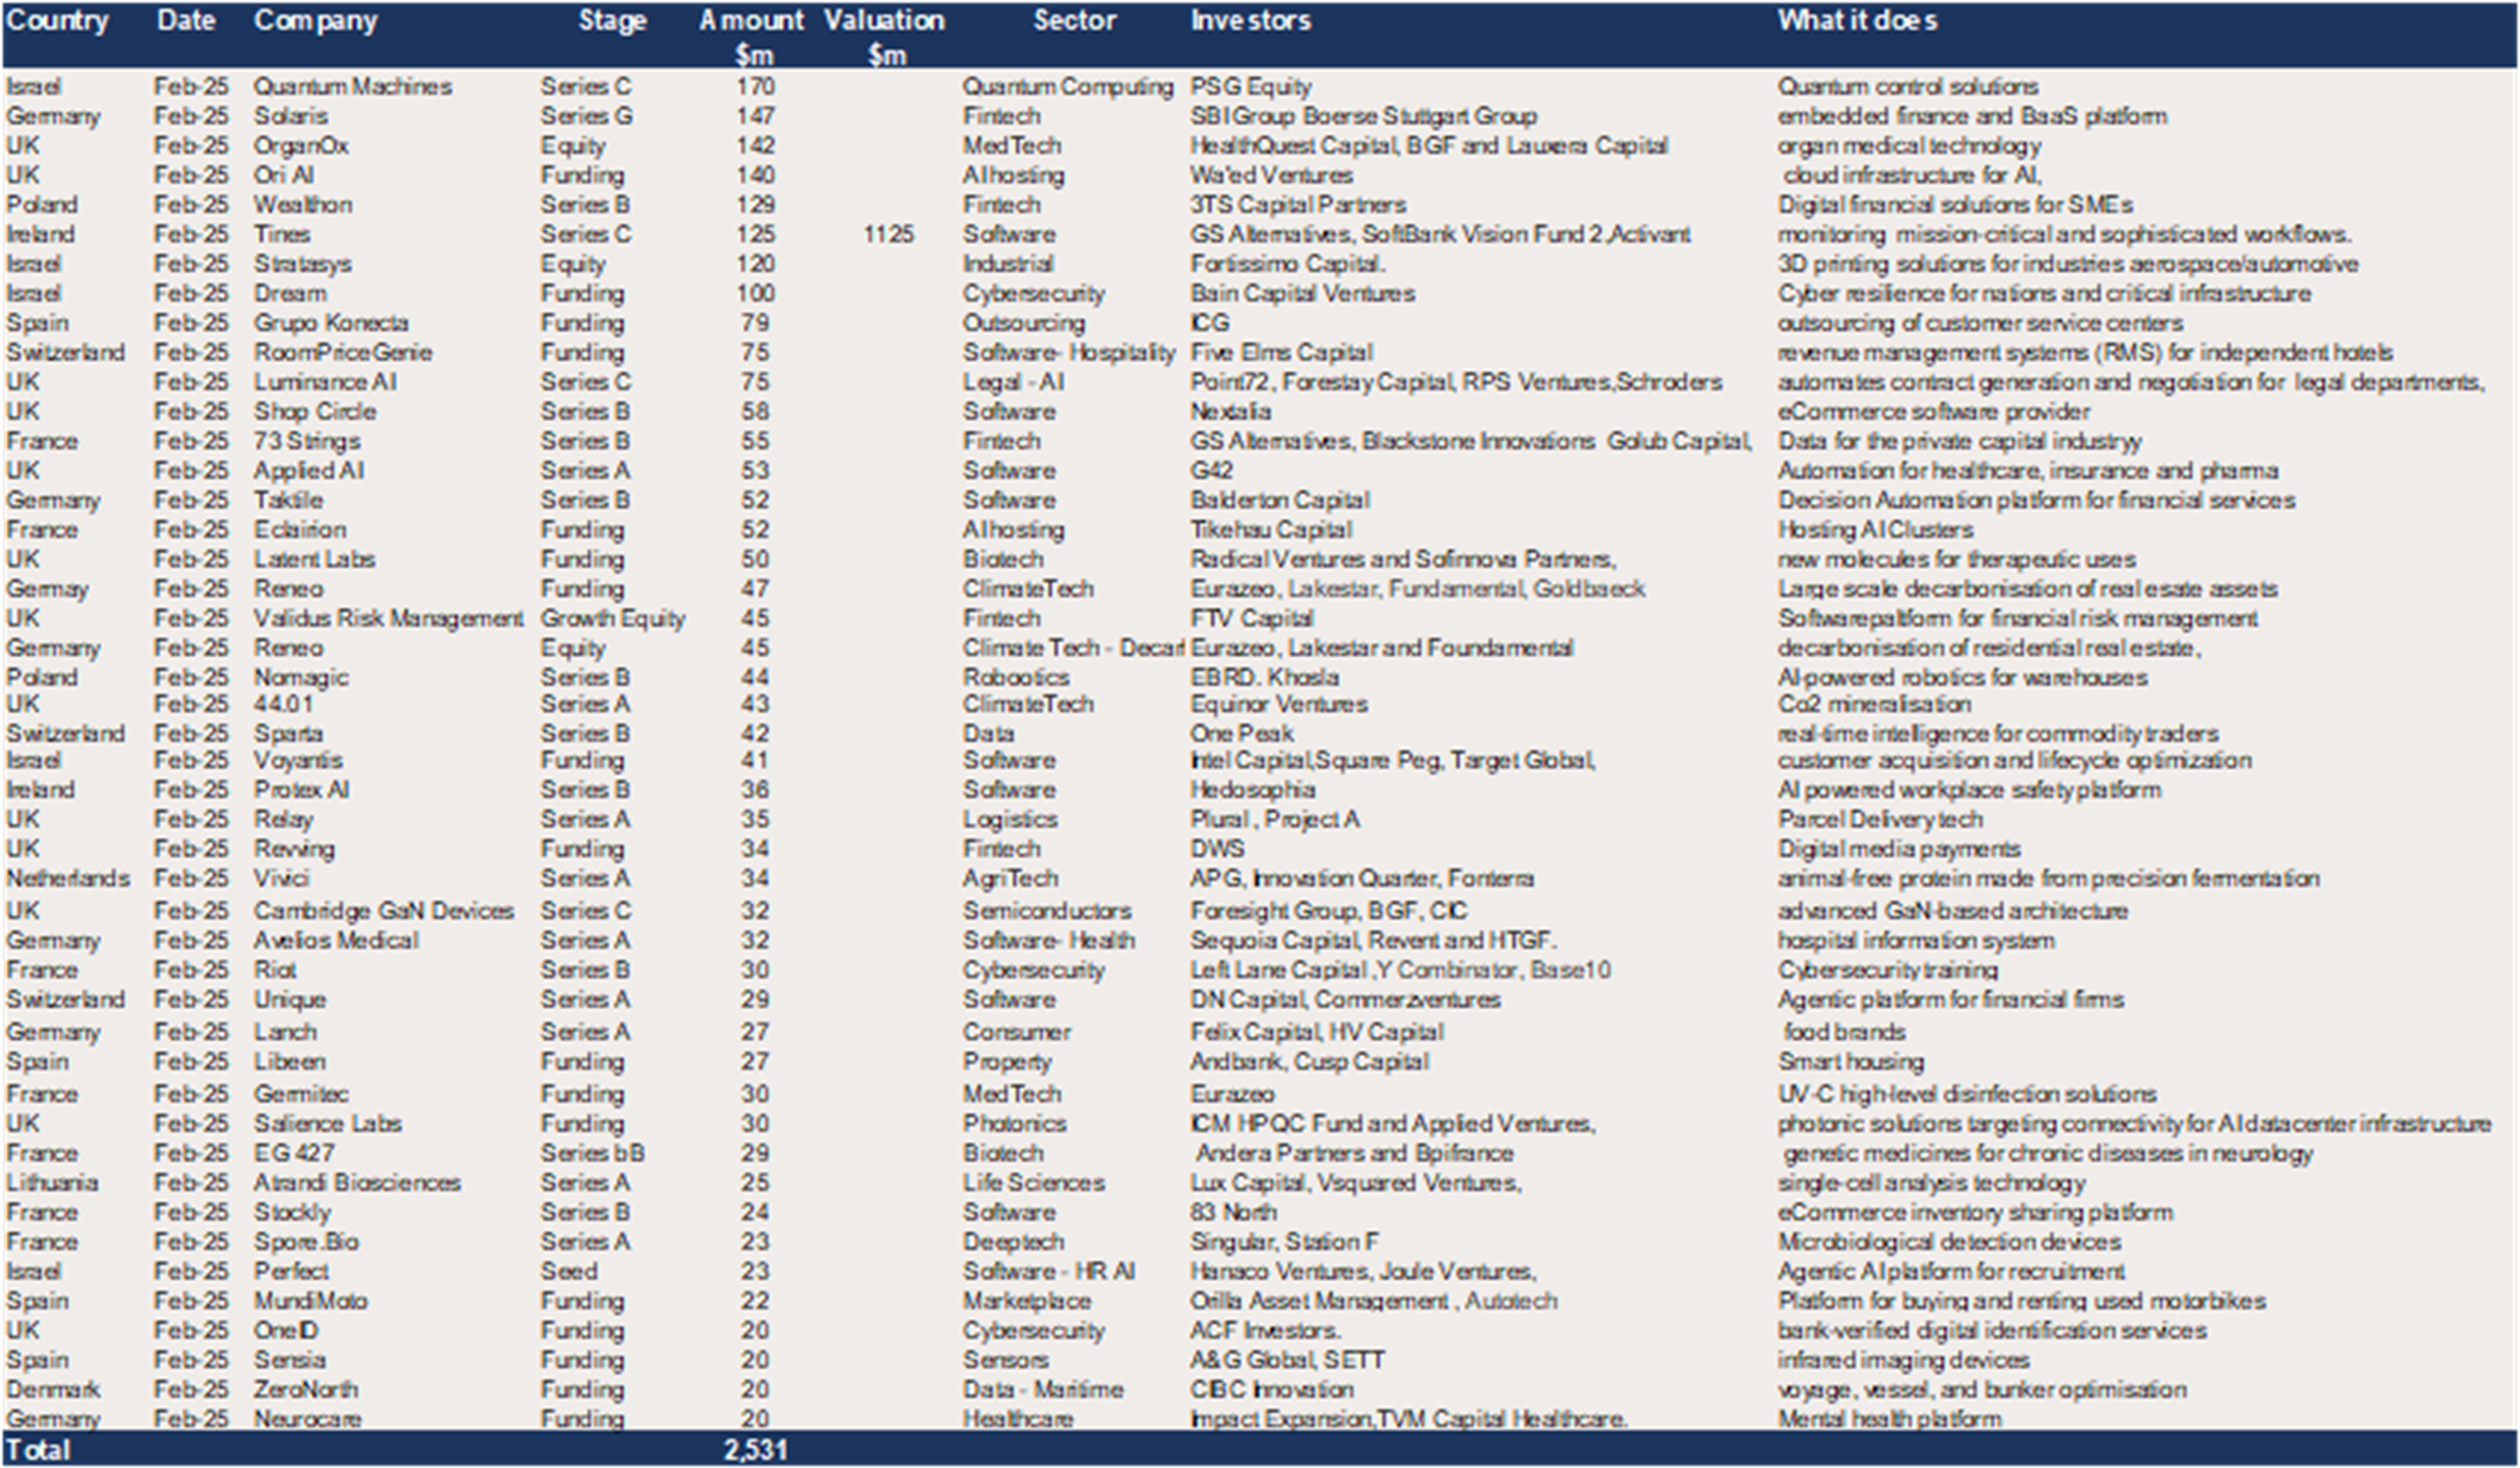Select the 'OrganOx' company cell
The height and width of the screenshot is (1468, 2520).
coord(301,146)
